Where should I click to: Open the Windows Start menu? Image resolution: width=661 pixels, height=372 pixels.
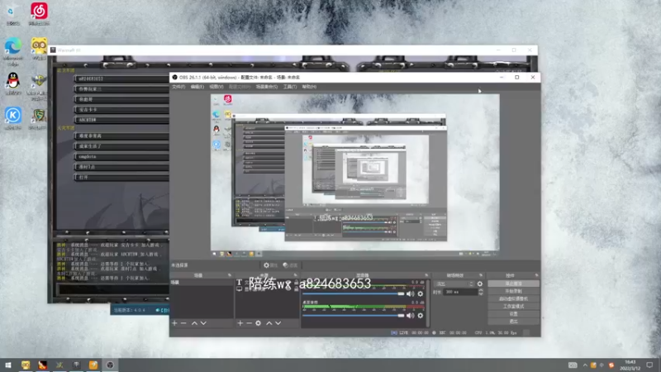point(8,365)
